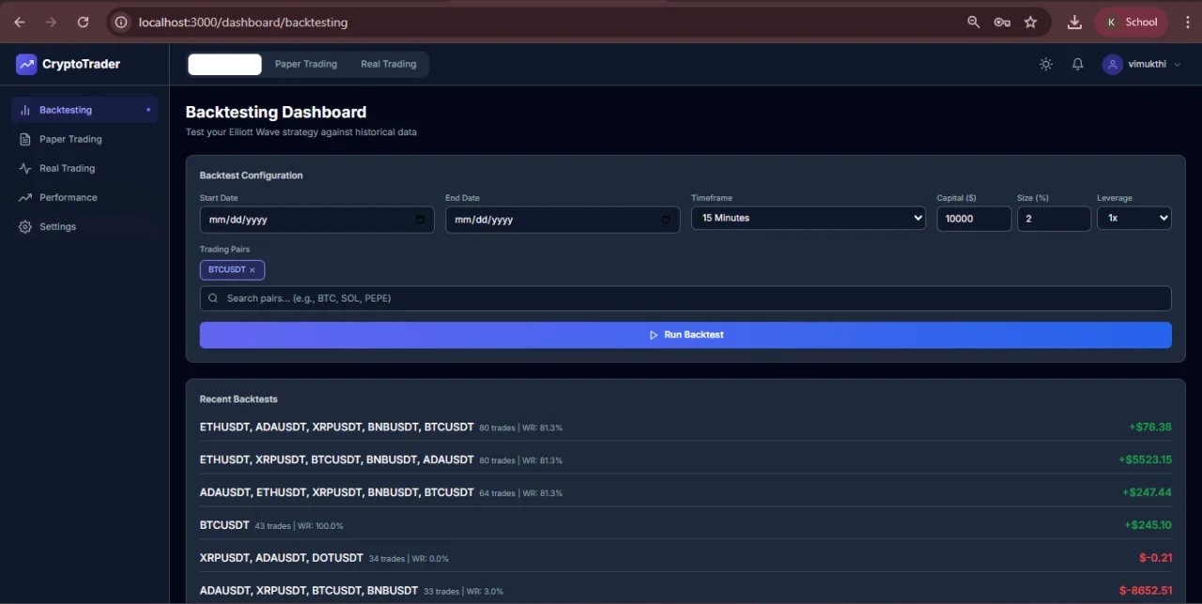Open the School browser profile

(1131, 22)
